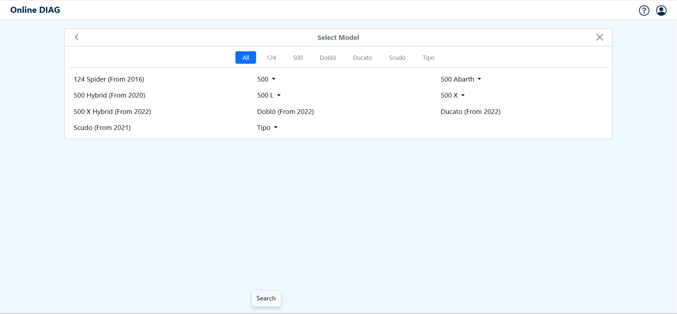Open the help question mark icon
This screenshot has height=314, width=677.
[x=644, y=11]
